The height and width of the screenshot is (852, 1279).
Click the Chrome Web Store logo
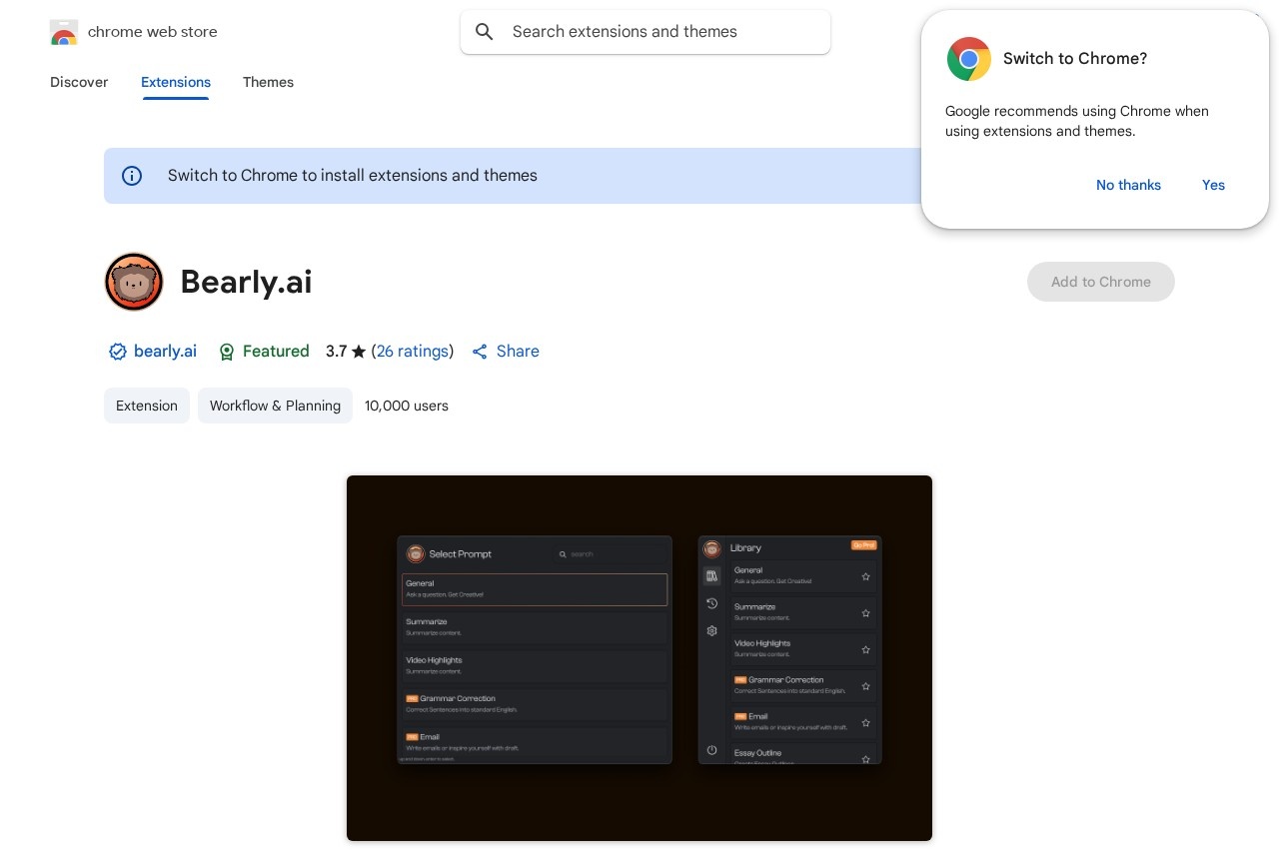(64, 33)
